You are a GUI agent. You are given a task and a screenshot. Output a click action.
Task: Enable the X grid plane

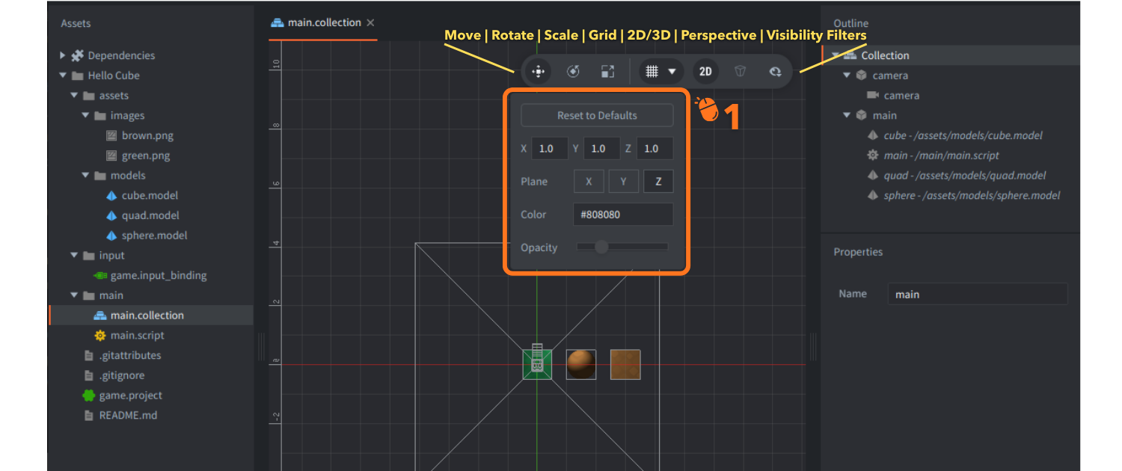point(589,181)
